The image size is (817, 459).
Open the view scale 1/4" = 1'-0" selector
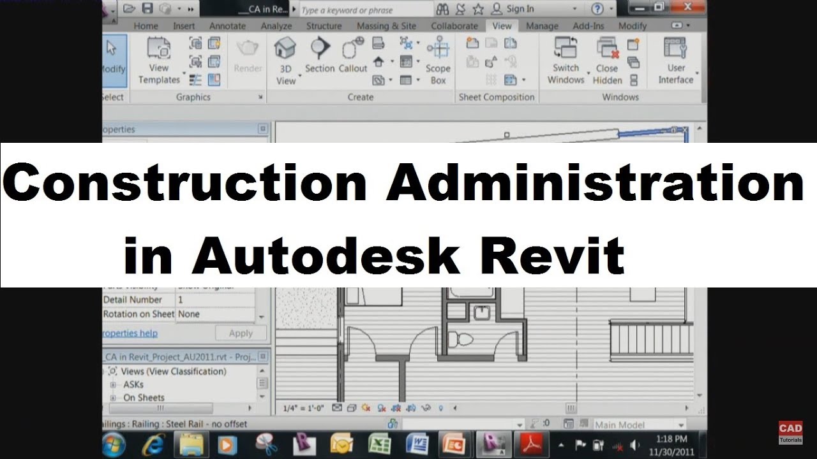point(303,408)
